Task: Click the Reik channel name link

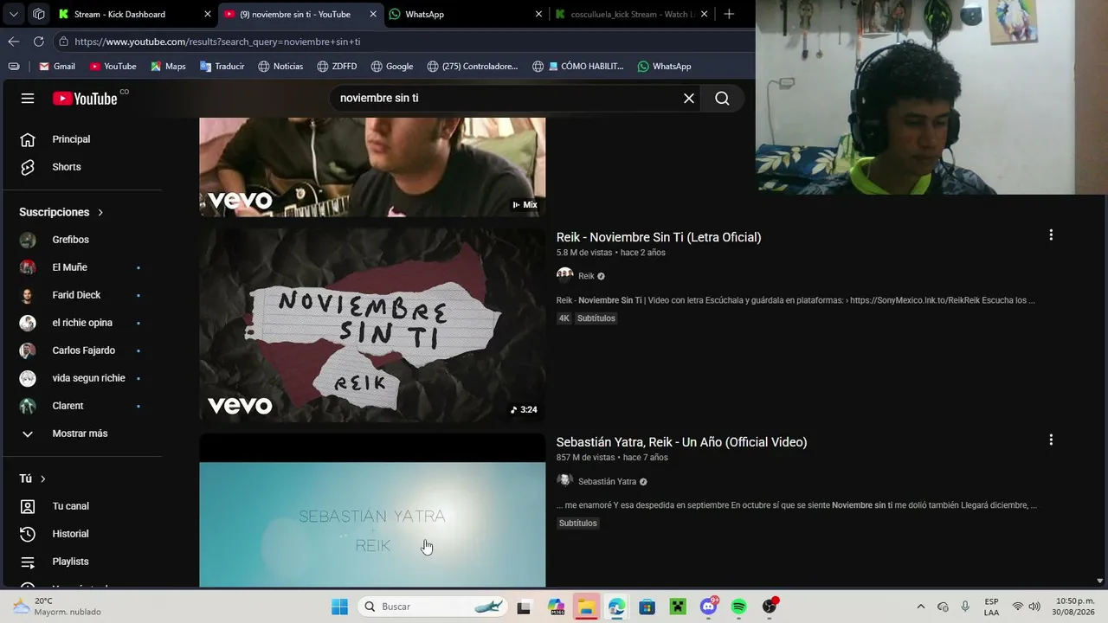Action: pos(586,276)
